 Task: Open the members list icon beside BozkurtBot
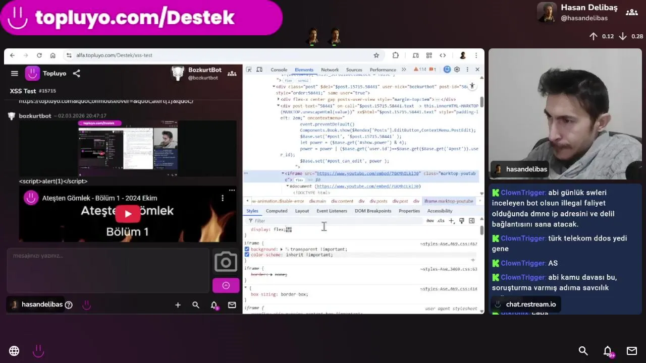pos(232,74)
